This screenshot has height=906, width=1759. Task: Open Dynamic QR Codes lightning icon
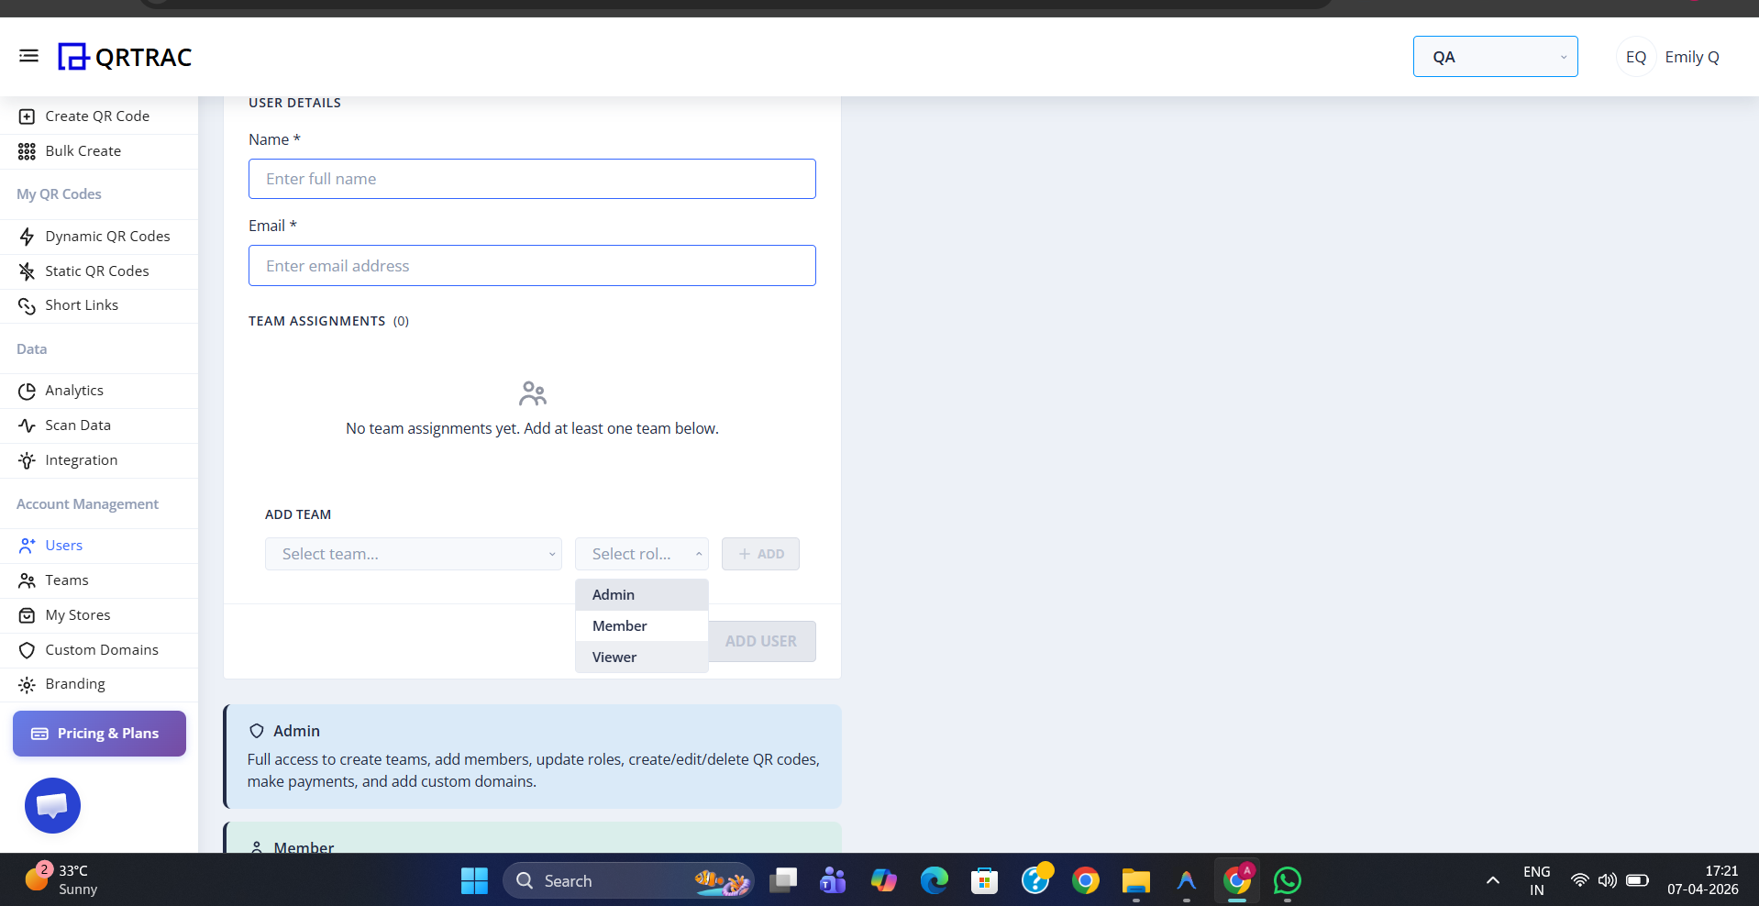click(x=27, y=236)
